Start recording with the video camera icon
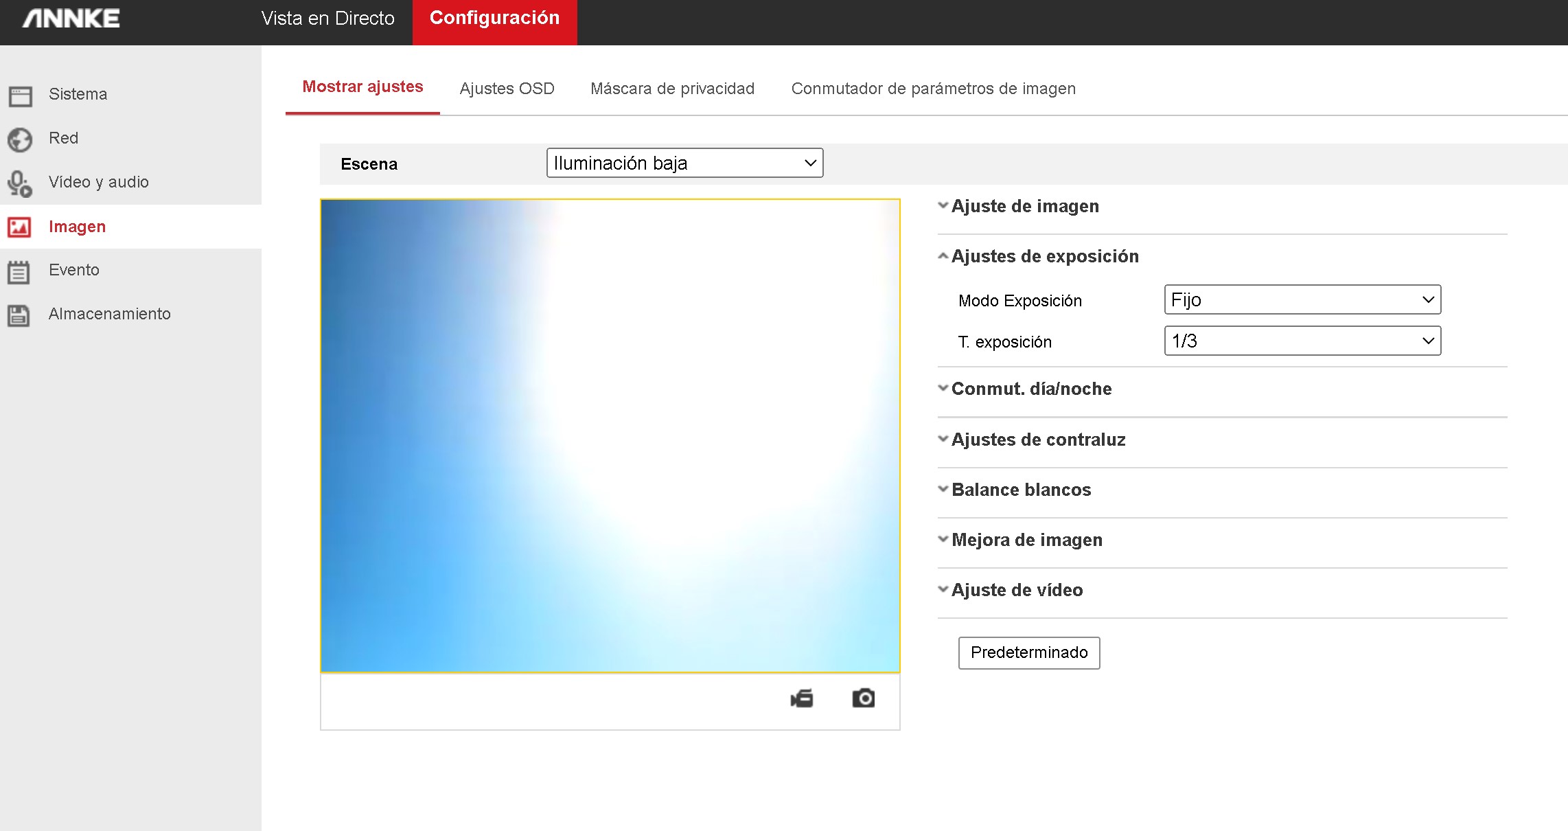 pos(801,698)
